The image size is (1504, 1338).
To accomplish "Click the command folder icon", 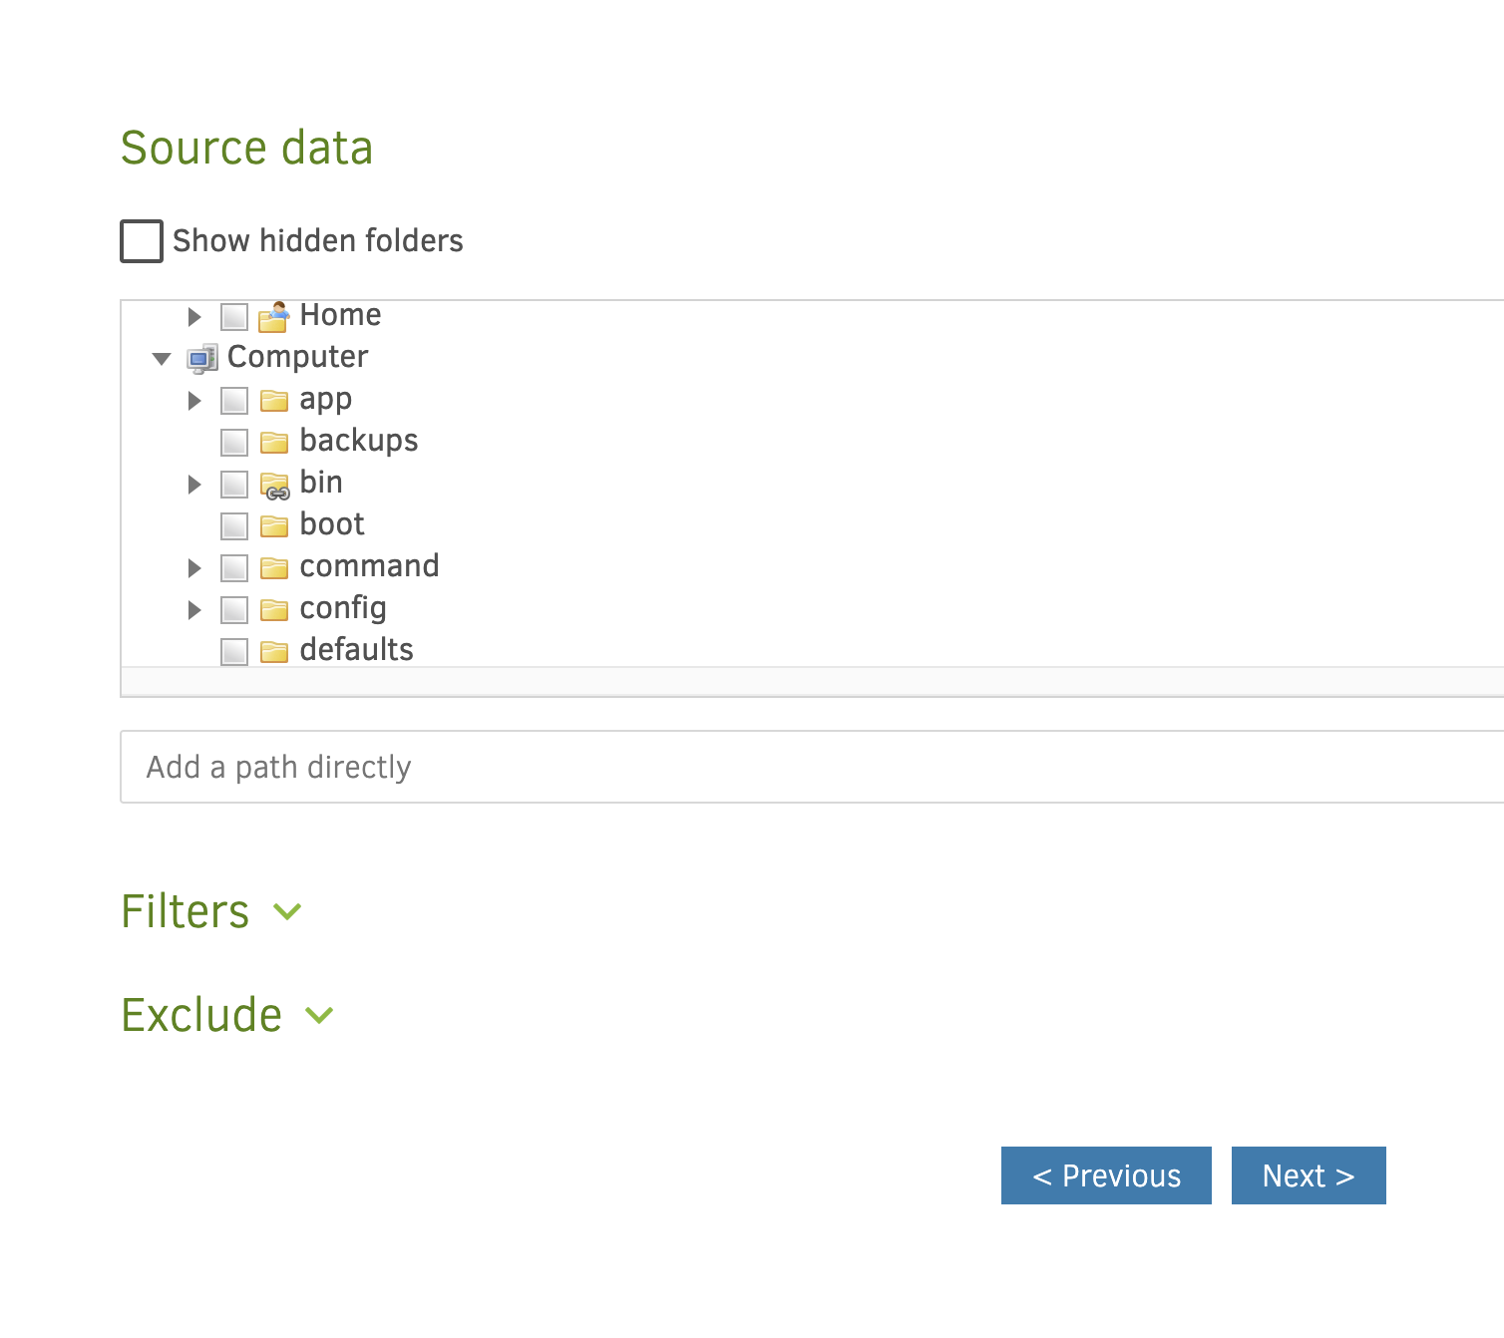I will 273,568.
